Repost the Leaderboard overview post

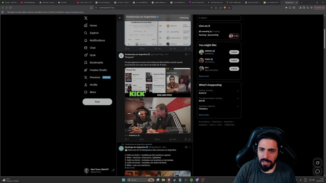[142, 49]
